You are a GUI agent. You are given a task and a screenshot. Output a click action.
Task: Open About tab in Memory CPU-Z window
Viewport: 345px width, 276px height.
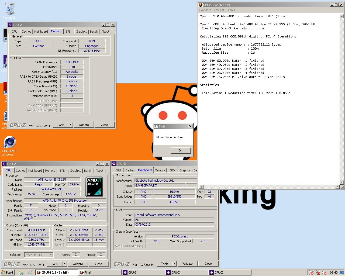pyautogui.click(x=105, y=32)
